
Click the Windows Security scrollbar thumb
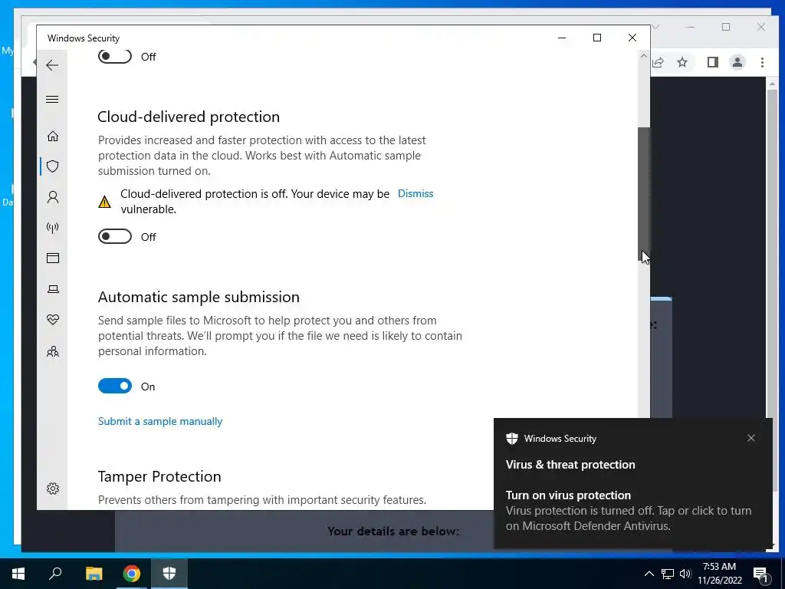tap(644, 194)
